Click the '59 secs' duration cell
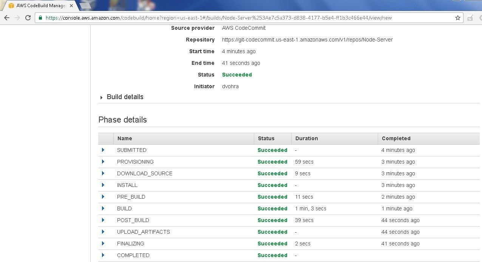The image size is (482, 262). click(x=304, y=162)
